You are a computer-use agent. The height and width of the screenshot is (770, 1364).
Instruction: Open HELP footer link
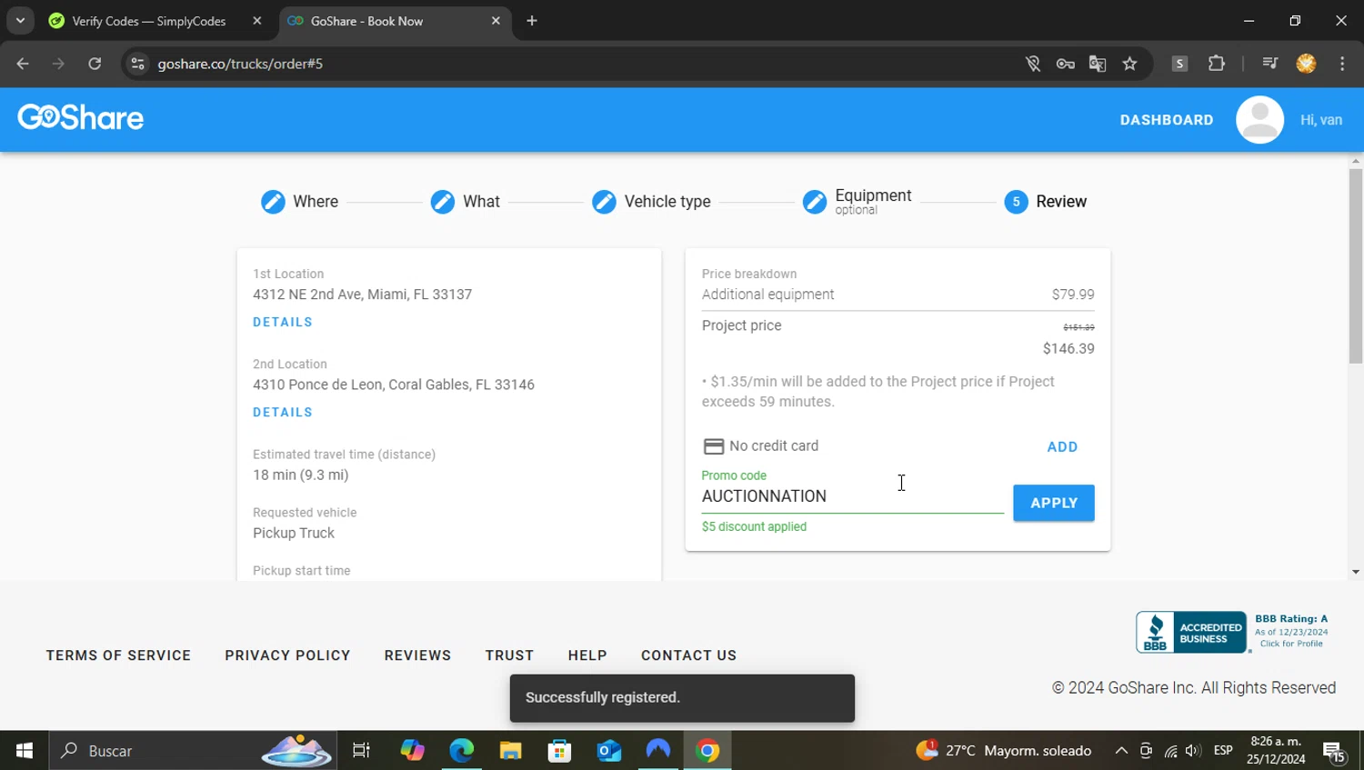point(587,655)
